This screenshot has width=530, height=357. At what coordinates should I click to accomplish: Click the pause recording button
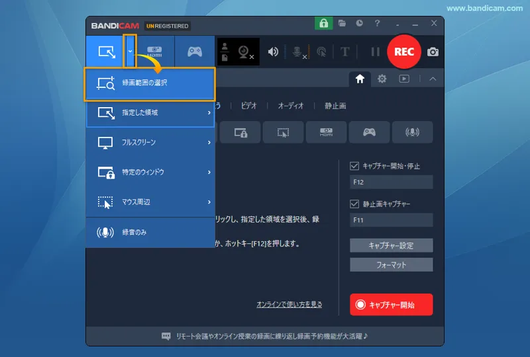click(375, 52)
